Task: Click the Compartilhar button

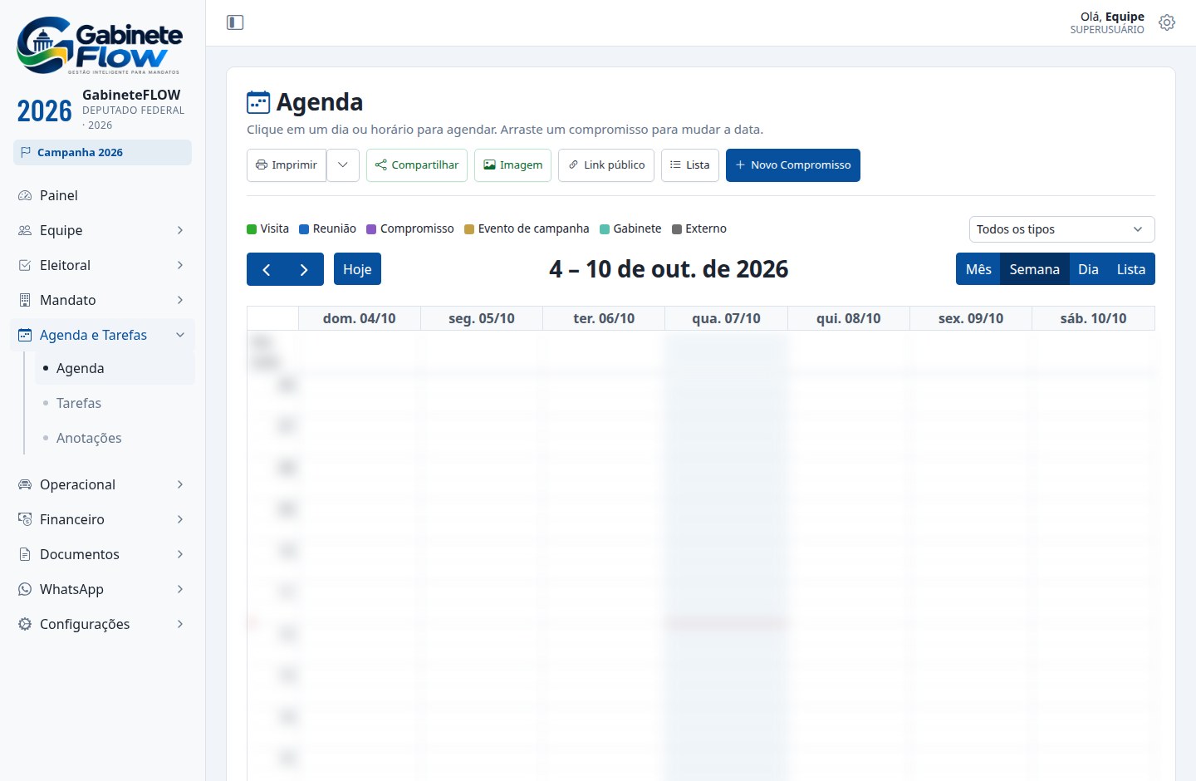Action: pyautogui.click(x=417, y=165)
